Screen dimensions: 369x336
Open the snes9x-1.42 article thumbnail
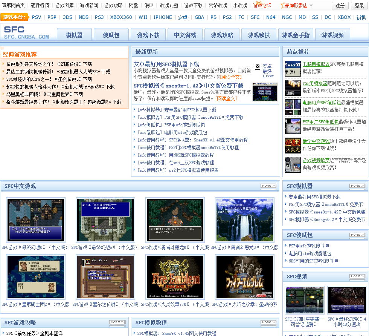(265, 92)
